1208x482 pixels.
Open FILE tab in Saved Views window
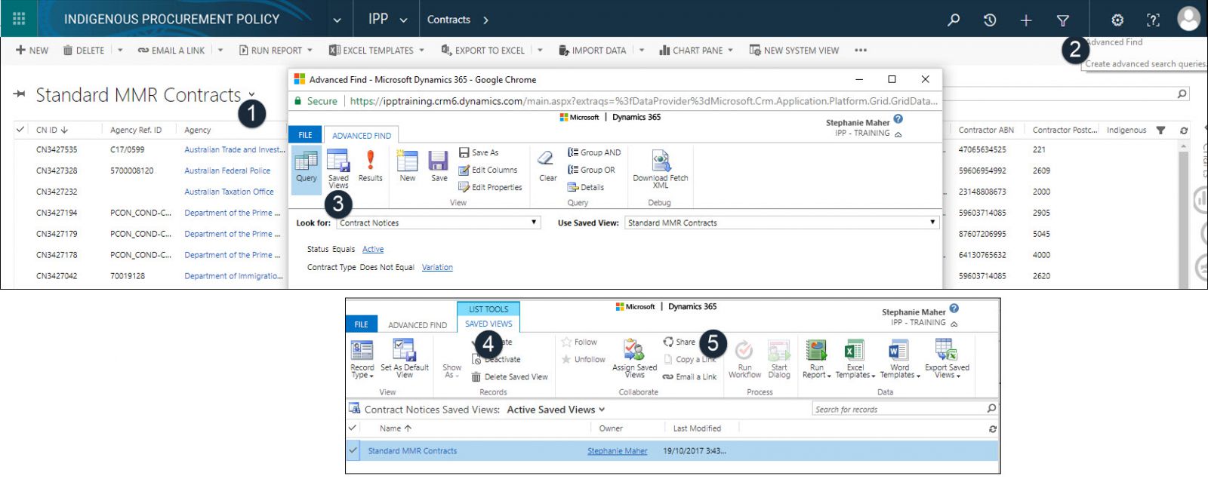(362, 324)
